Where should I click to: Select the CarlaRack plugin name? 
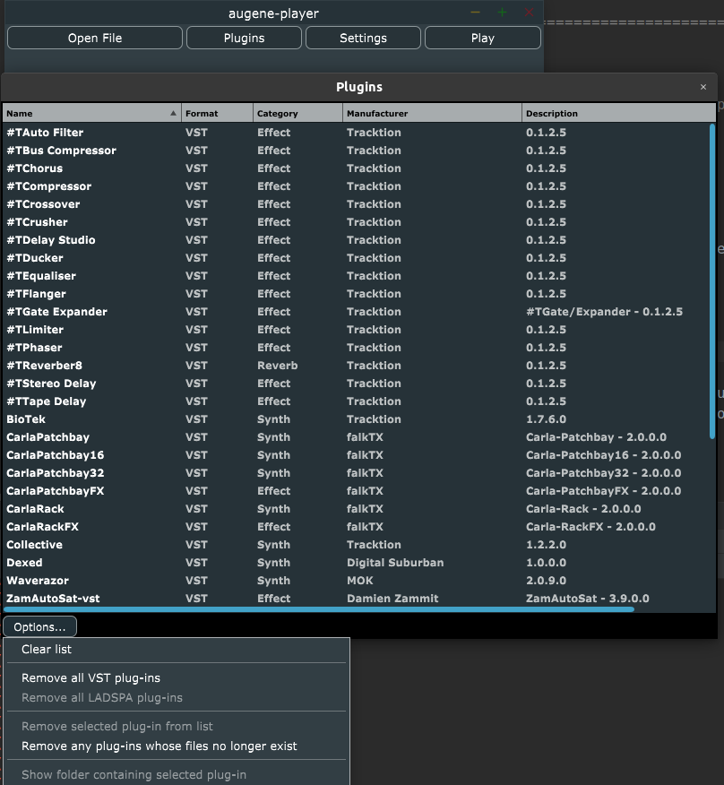coord(36,509)
